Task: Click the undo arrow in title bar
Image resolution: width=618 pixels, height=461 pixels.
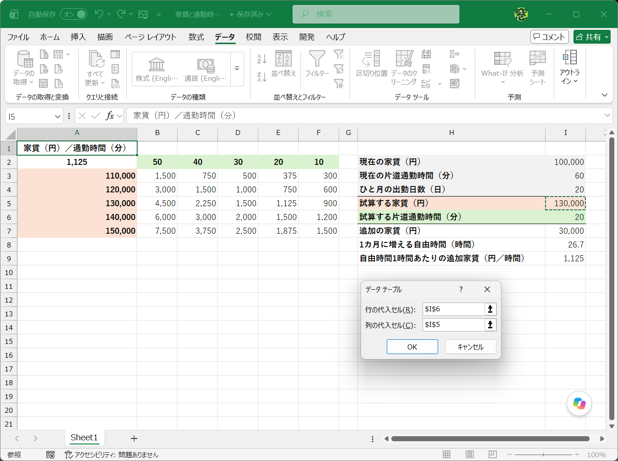Action: tap(99, 14)
